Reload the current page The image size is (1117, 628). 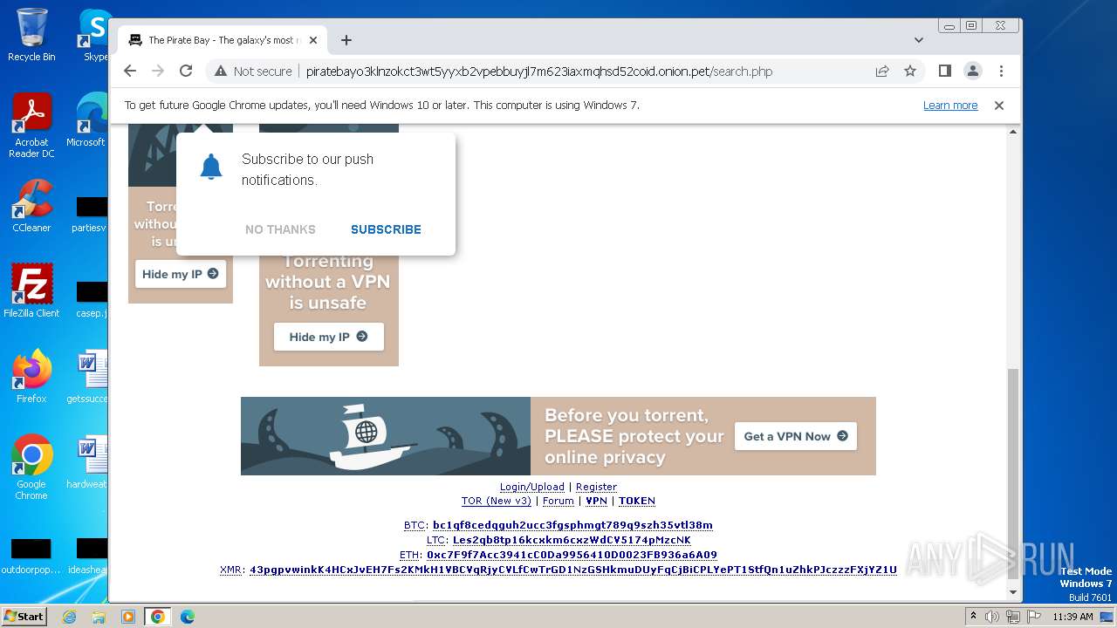coord(186,72)
